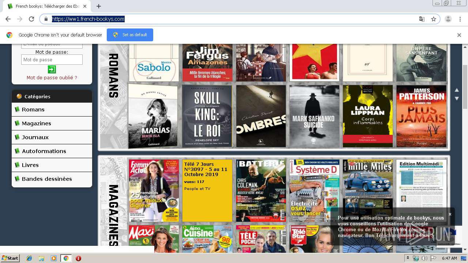Open the Google Translate icon in address bar
The width and height of the screenshot is (468, 263).
pos(422,19)
